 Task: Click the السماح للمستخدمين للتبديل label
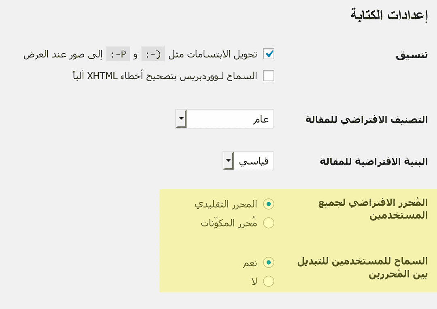point(362,267)
